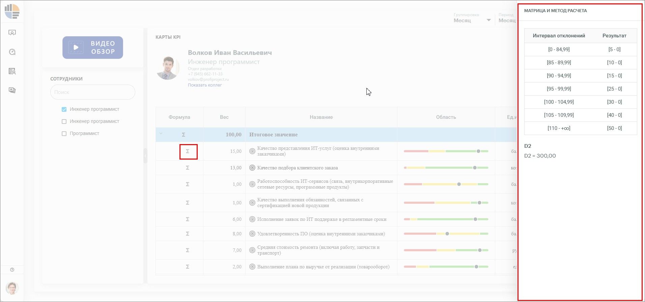The width and height of the screenshot is (645, 302).
Task: Click the Поиск employee search field
Action: 93,92
